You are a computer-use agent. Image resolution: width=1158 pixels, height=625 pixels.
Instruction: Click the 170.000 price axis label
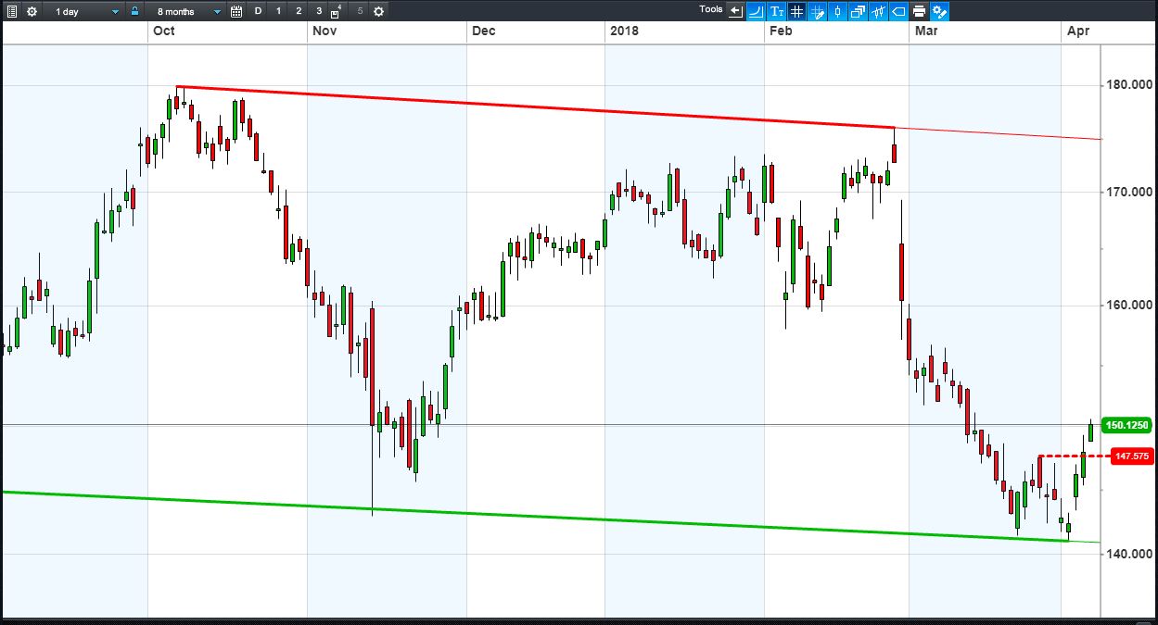(1127, 193)
